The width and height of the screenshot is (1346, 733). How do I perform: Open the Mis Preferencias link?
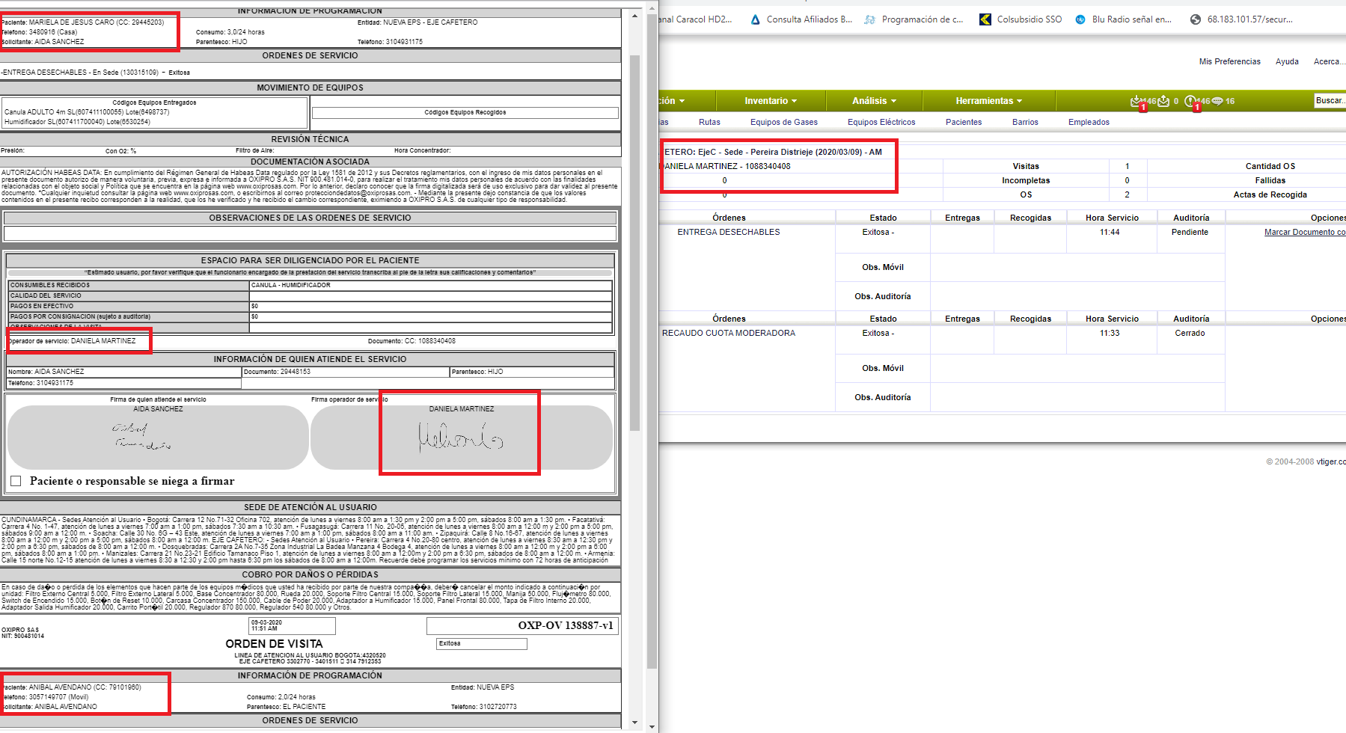point(1229,61)
